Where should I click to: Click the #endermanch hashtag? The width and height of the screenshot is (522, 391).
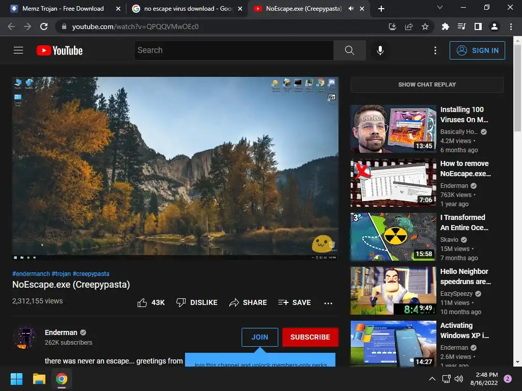31,273
